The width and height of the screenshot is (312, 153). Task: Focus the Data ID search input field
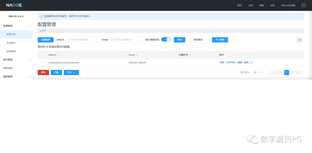click(x=82, y=40)
